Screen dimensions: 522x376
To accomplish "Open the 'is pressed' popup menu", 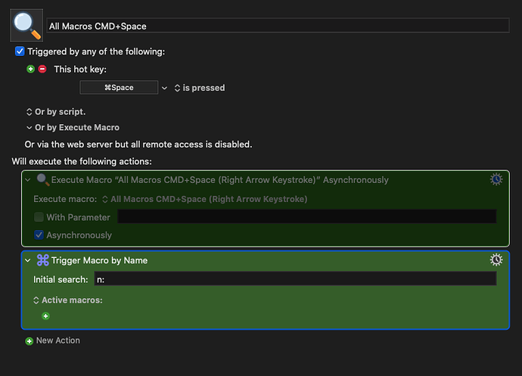I will 200,88.
